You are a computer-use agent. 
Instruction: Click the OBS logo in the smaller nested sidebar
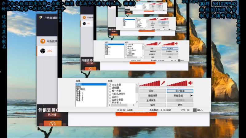tap(84, 24)
